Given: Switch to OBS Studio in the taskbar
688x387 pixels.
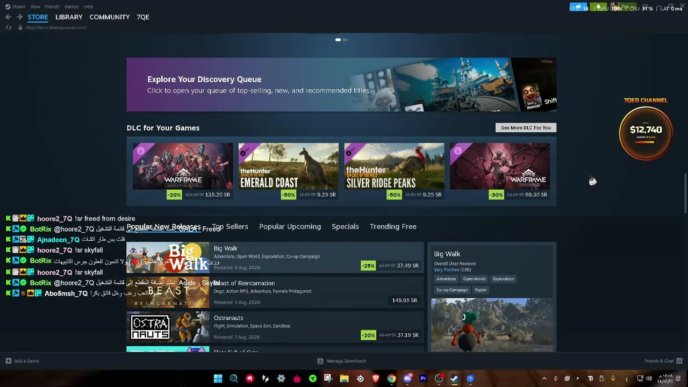Looking at the screenshot, I should click(x=439, y=378).
